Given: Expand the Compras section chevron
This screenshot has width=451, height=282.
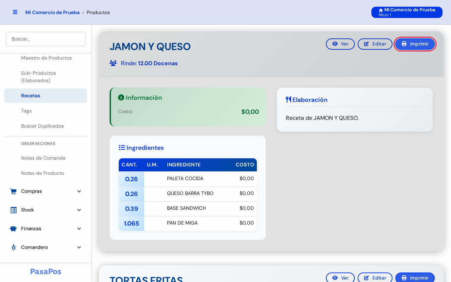Looking at the screenshot, I should click(79, 191).
